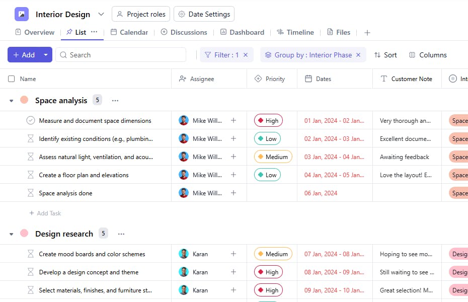This screenshot has height=302, width=468.
Task: Remove the Filter : 1 chip using its X
Action: pos(246,55)
